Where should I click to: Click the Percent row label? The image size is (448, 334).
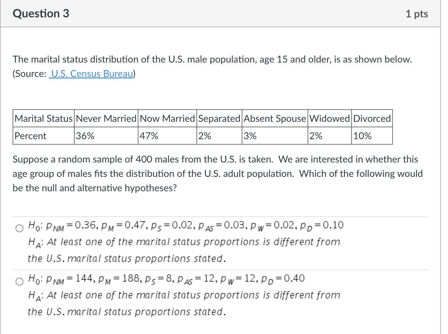click(x=30, y=136)
